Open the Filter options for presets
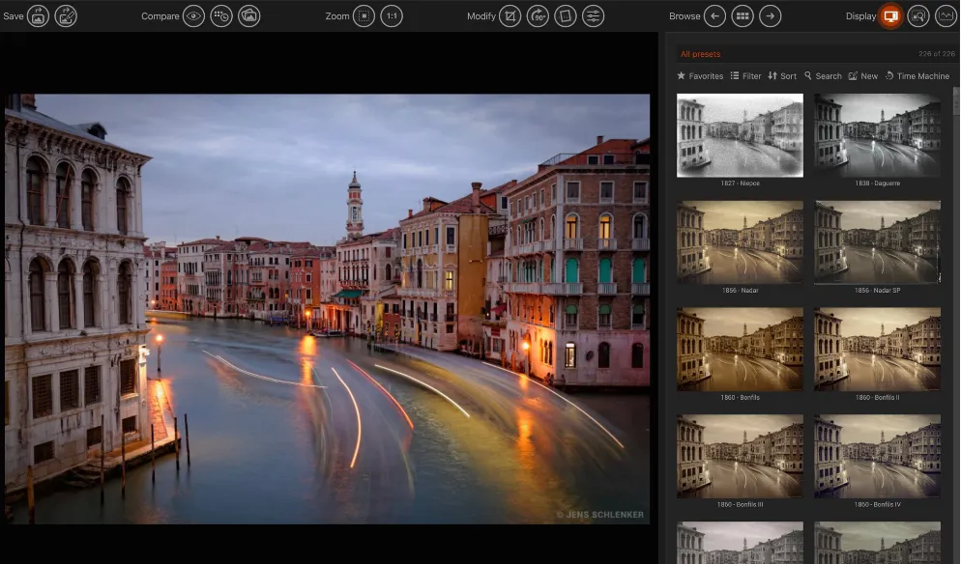 click(745, 76)
